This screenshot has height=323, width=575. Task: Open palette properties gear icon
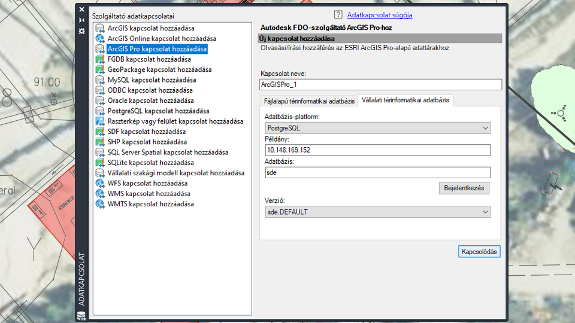tap(82, 31)
